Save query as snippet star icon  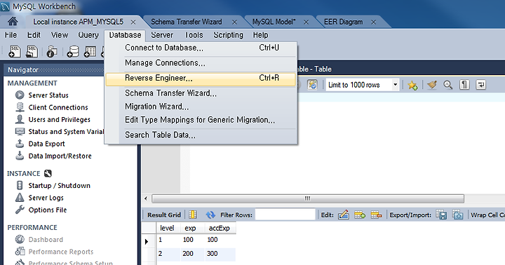[412, 85]
